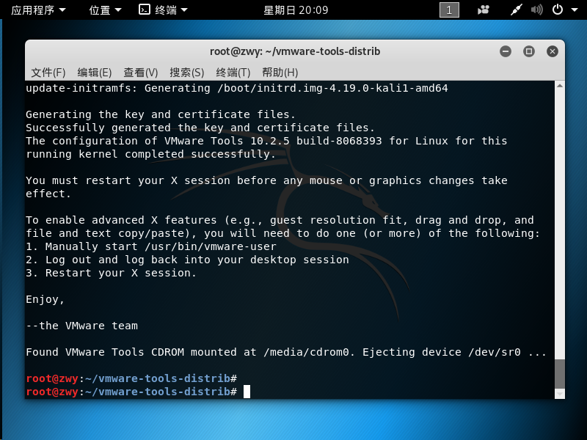The height and width of the screenshot is (440, 587).
Task: Close the terminal window
Action: tap(553, 51)
